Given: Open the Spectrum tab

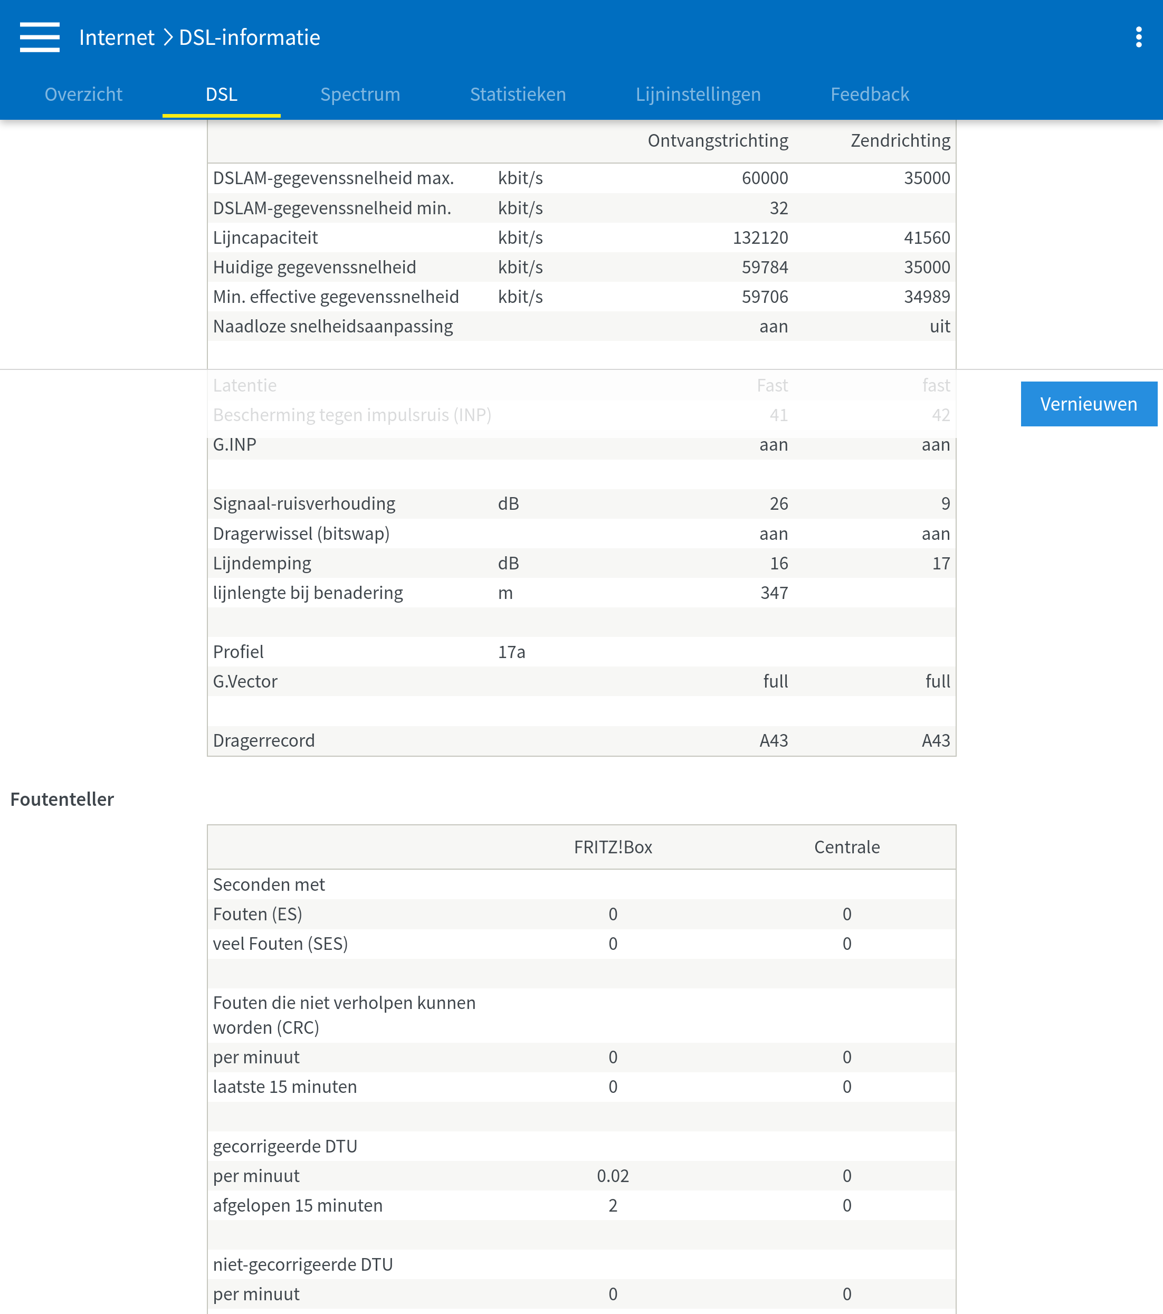Looking at the screenshot, I should (x=360, y=94).
